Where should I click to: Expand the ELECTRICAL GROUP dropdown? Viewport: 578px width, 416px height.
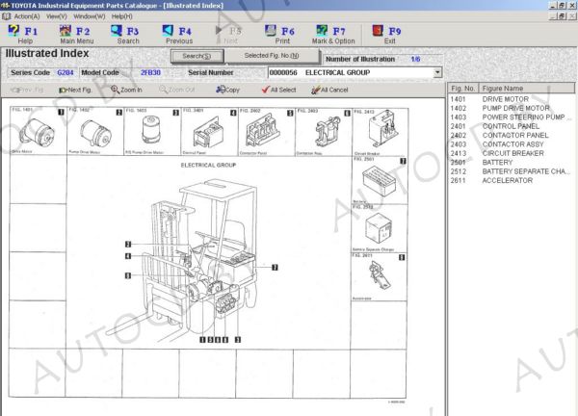[x=437, y=72]
